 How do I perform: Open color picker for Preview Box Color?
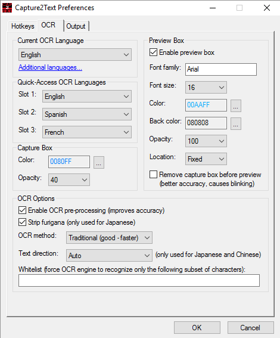tap(236, 106)
